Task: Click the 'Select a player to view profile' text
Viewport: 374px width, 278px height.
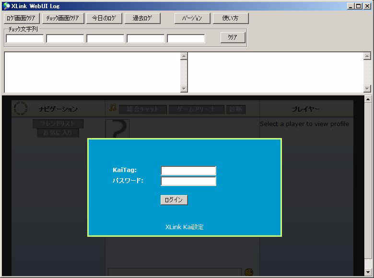Action: [304, 124]
